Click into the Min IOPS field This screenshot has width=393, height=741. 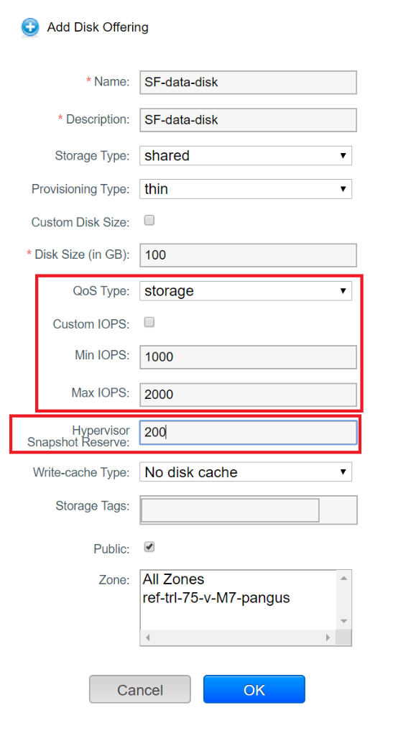tap(248, 356)
